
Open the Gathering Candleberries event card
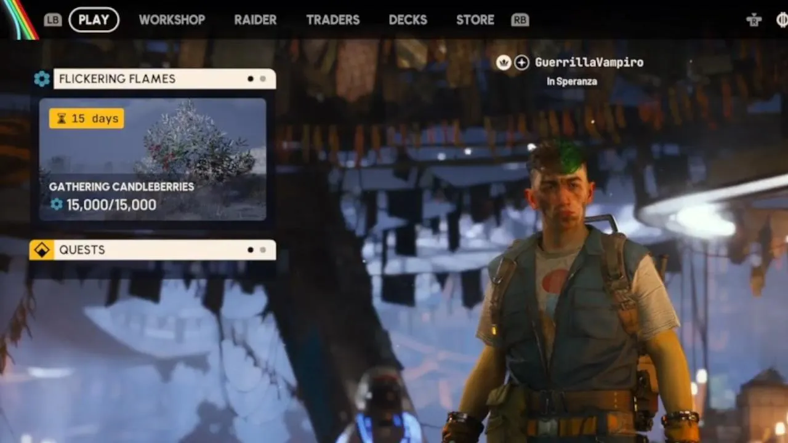(153, 159)
